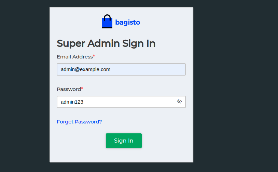The width and height of the screenshot is (278, 172).
Task: Click the Super Admin Sign In heading
Action: pos(106,43)
